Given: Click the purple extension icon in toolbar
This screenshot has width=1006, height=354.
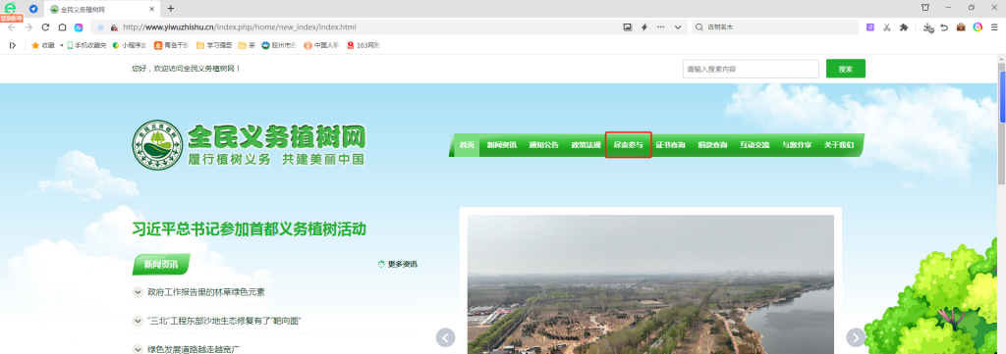Looking at the screenshot, I should pyautogui.click(x=870, y=27).
